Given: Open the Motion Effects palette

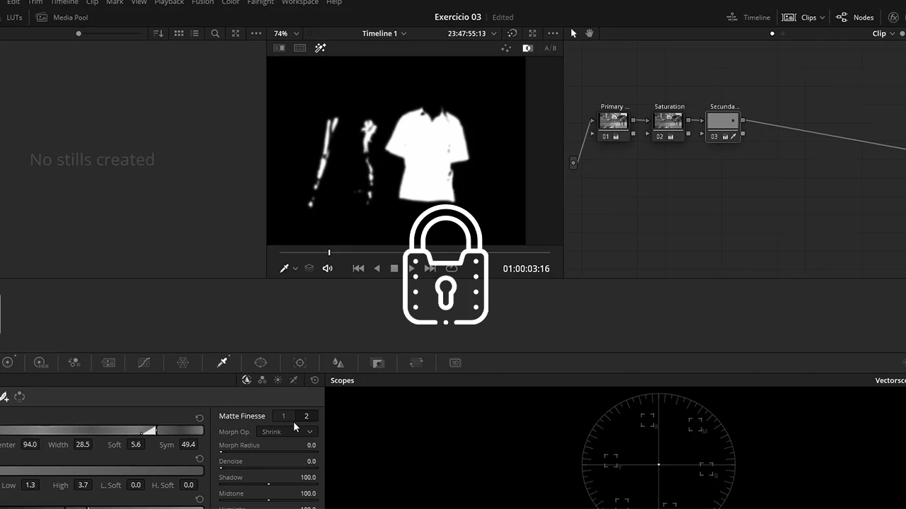Looking at the screenshot, I should tap(108, 363).
